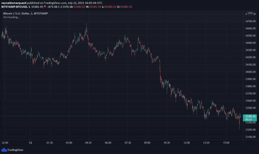Click the 15:00 time axis label
The height and width of the screenshot is (154, 259).
tap(226, 143)
